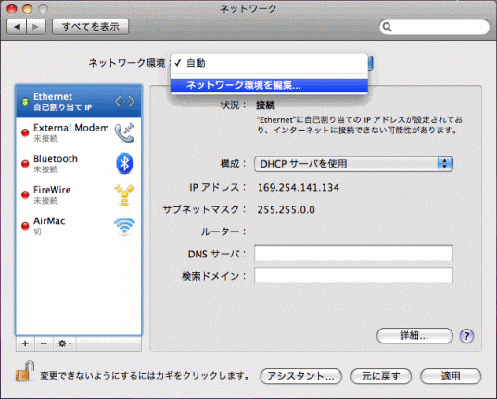Viewport: 497px width, 399px height.
Task: Select Ethernet service in sidebar
Action: (x=79, y=101)
